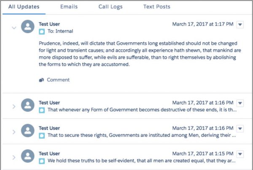253x170 pixels.
Task: Expand the Form of Government post
Action: (14, 106)
